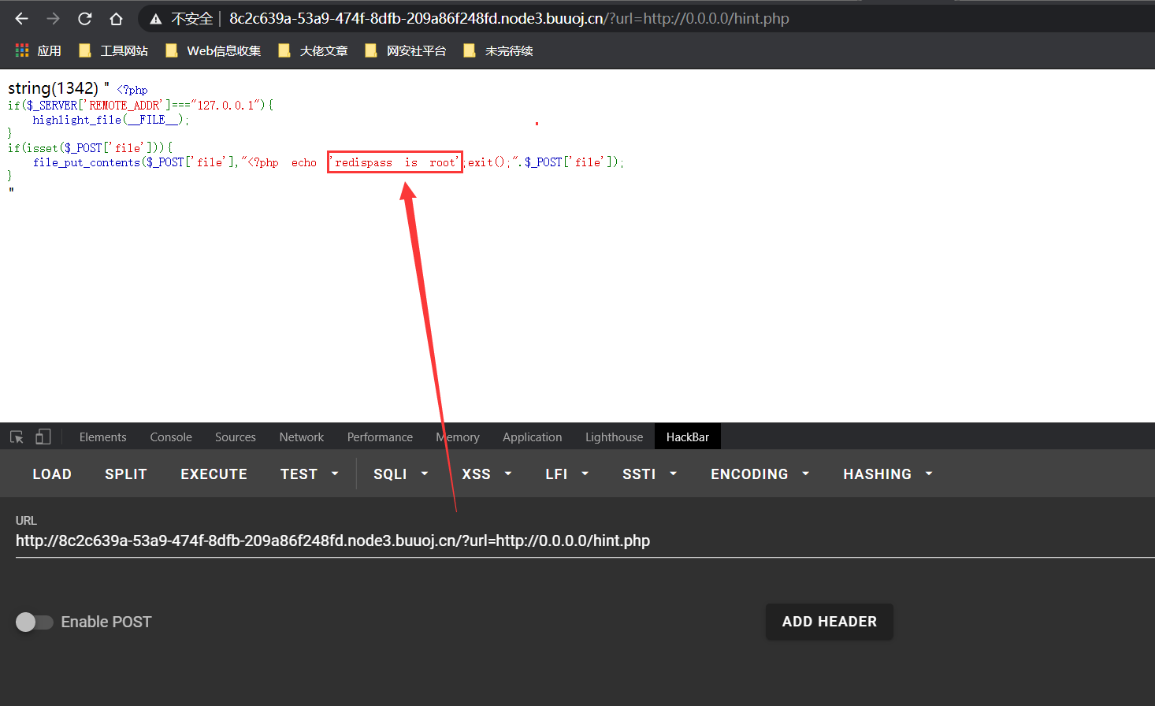Screen dimensions: 1155x706
Task: Click 'file_put_contents' in the code
Action: point(87,162)
